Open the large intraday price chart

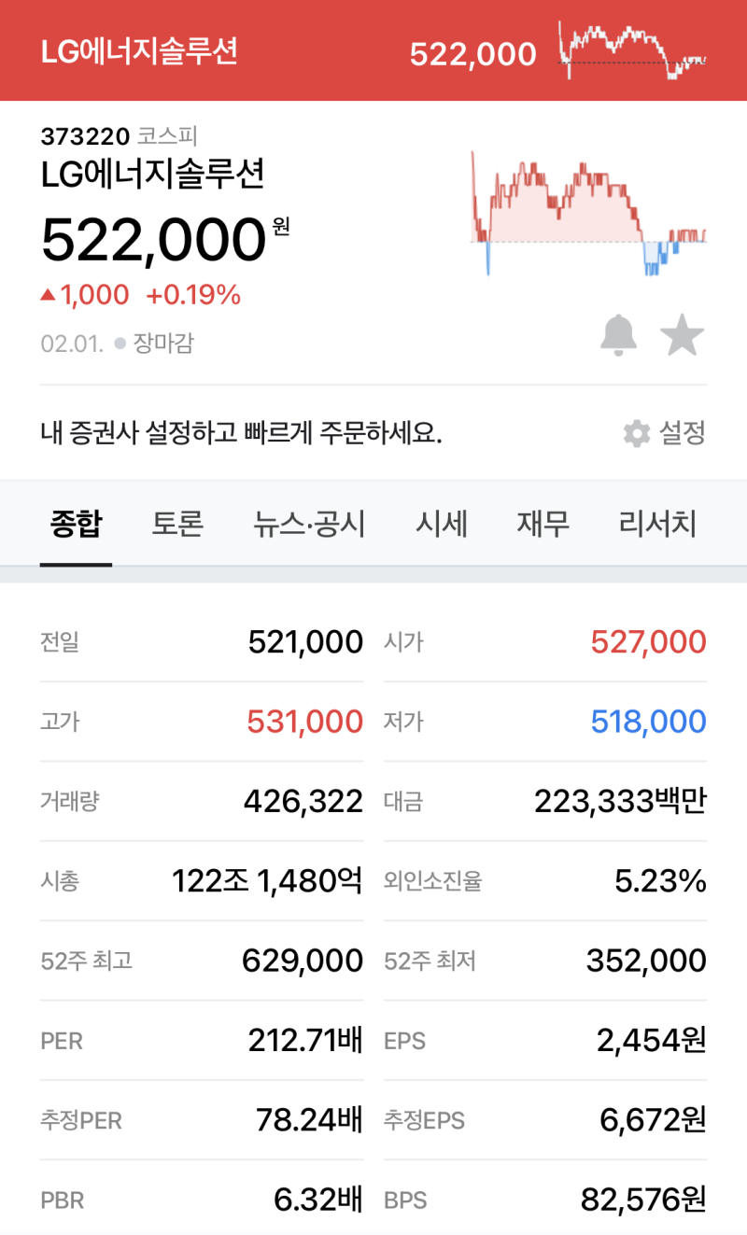click(588, 213)
